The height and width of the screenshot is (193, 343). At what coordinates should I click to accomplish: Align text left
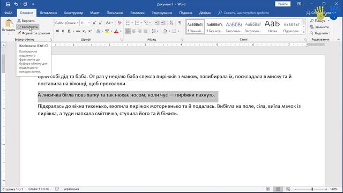pyautogui.click(x=128, y=31)
